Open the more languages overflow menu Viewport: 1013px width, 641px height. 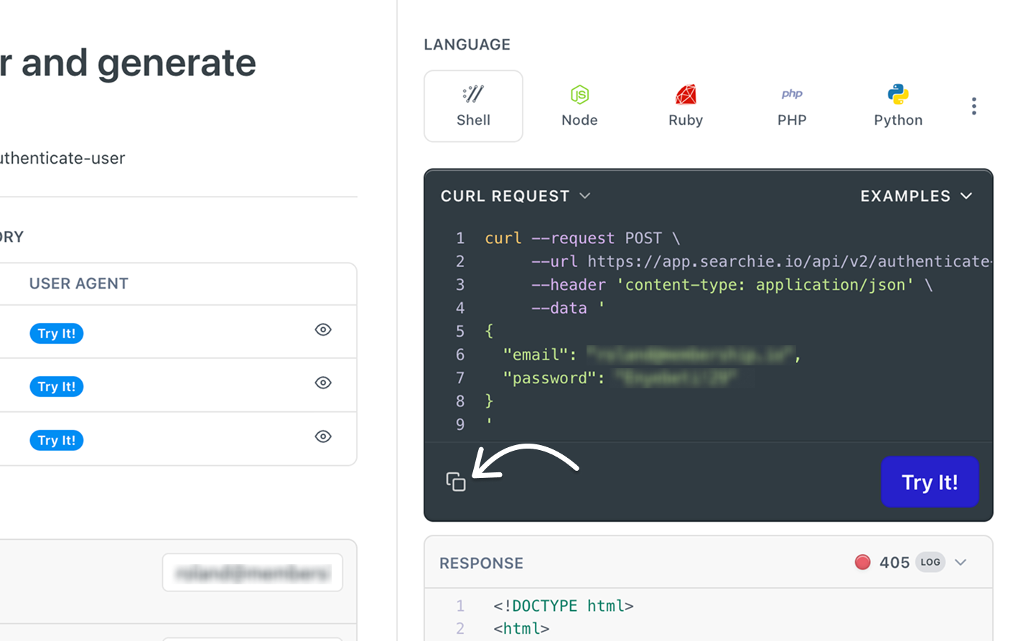974,106
